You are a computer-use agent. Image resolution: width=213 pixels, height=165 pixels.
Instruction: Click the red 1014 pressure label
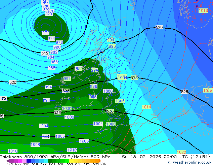[146, 107]
